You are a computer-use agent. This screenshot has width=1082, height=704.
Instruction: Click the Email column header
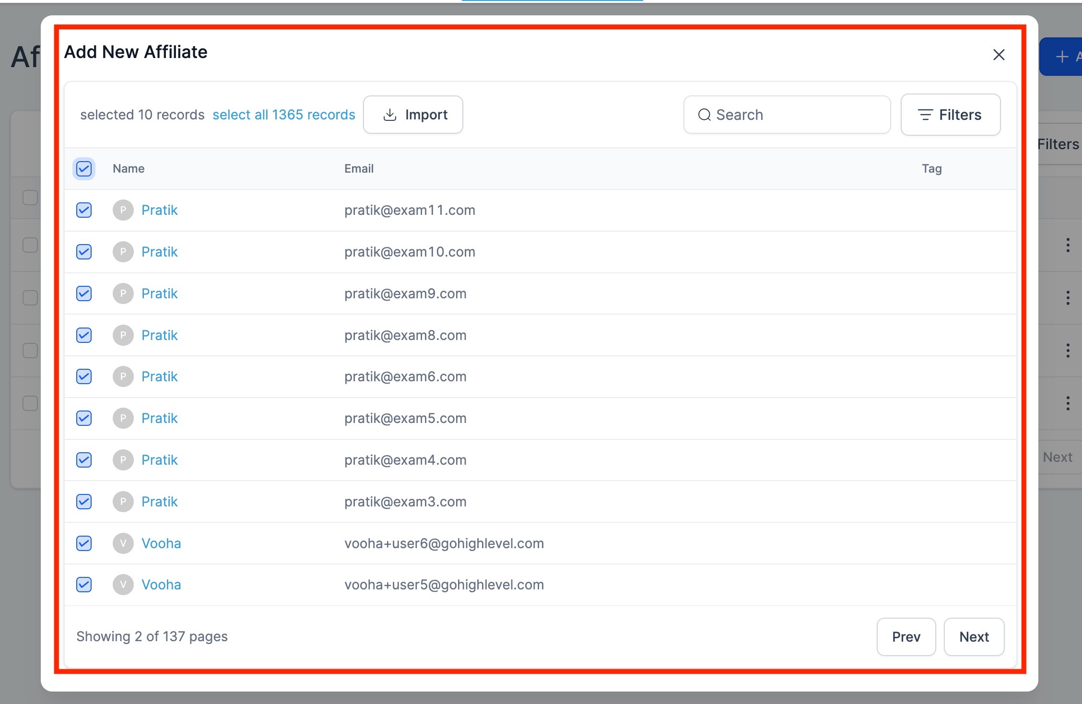(359, 169)
